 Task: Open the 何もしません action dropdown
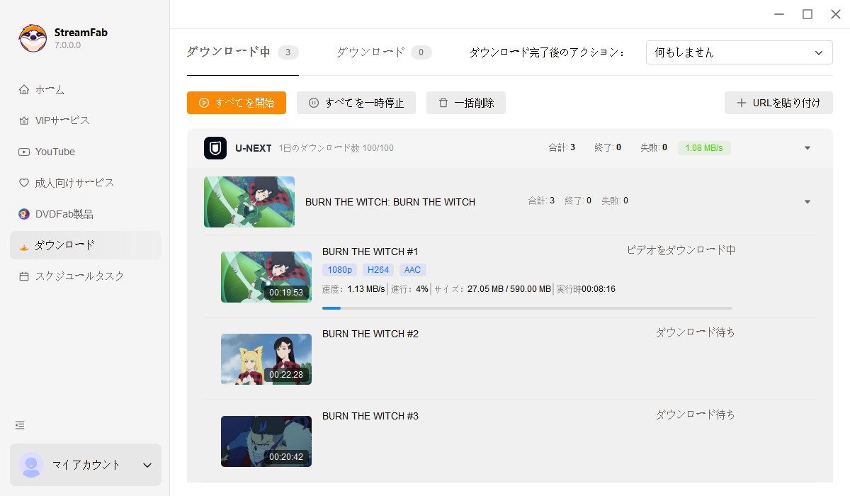tap(739, 52)
